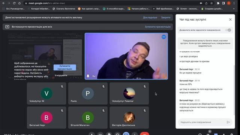
Task: Click the muted mic icon on Вікторія Дволінська
Action: pyautogui.click(x=145, y=111)
